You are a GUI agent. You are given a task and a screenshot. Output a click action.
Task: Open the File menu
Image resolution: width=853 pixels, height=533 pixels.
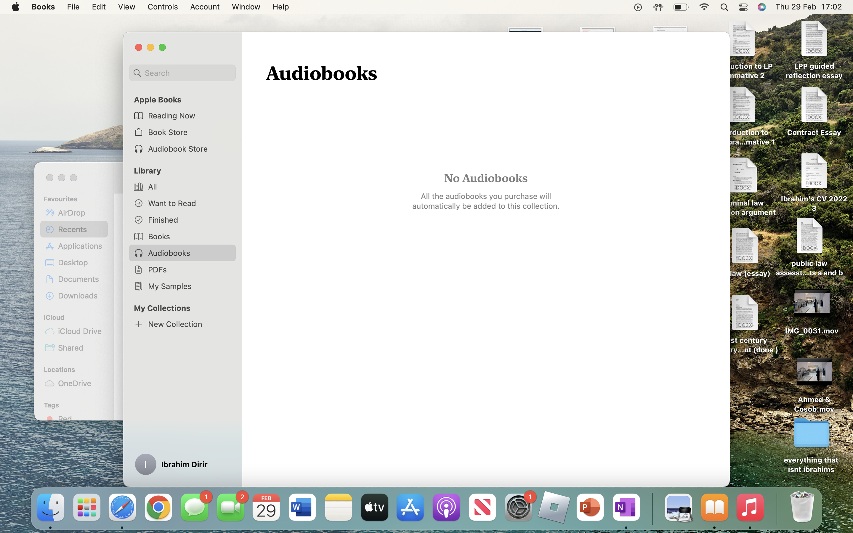73,7
